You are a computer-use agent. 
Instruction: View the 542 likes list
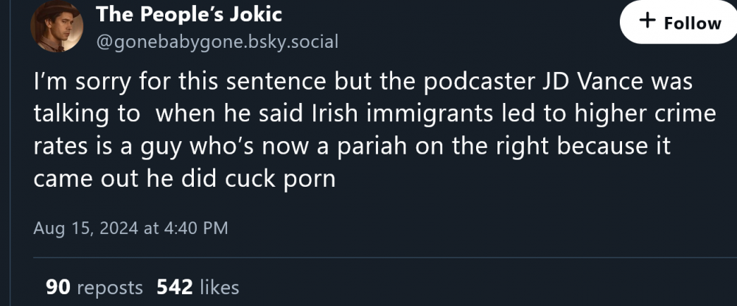(198, 286)
